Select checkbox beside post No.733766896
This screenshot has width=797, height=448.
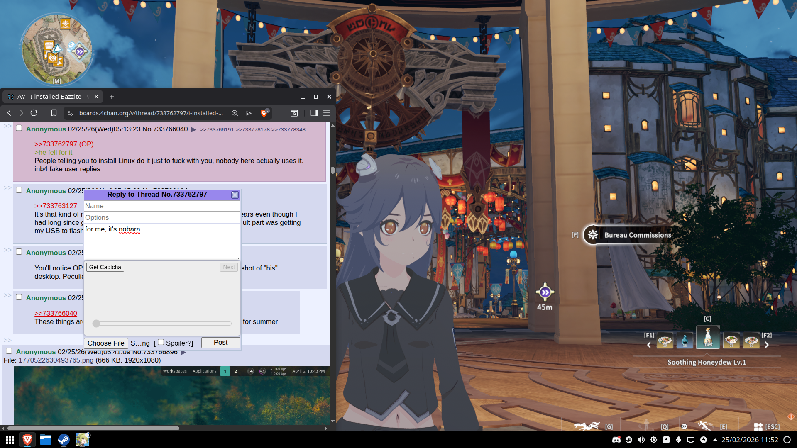[x=9, y=351]
